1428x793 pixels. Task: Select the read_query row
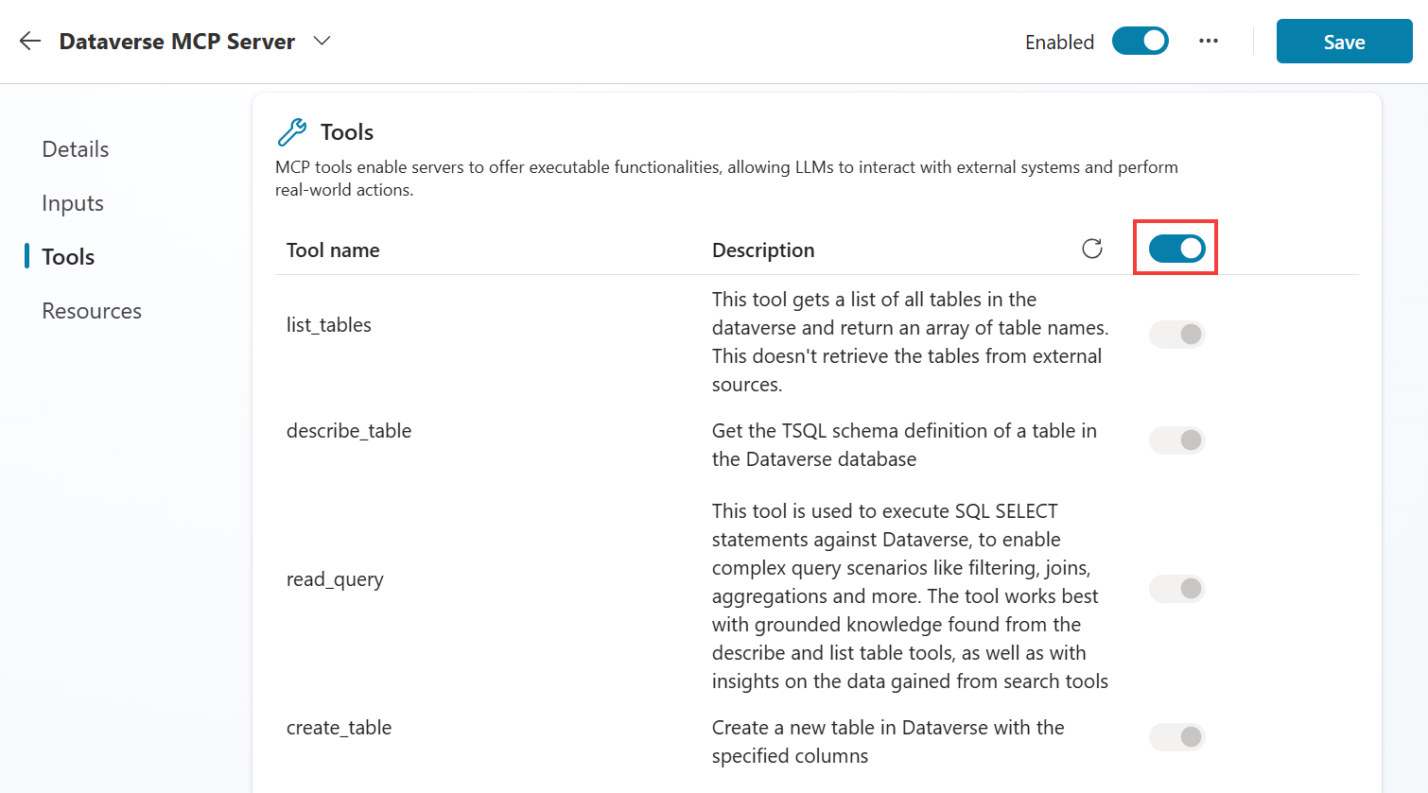[335, 578]
